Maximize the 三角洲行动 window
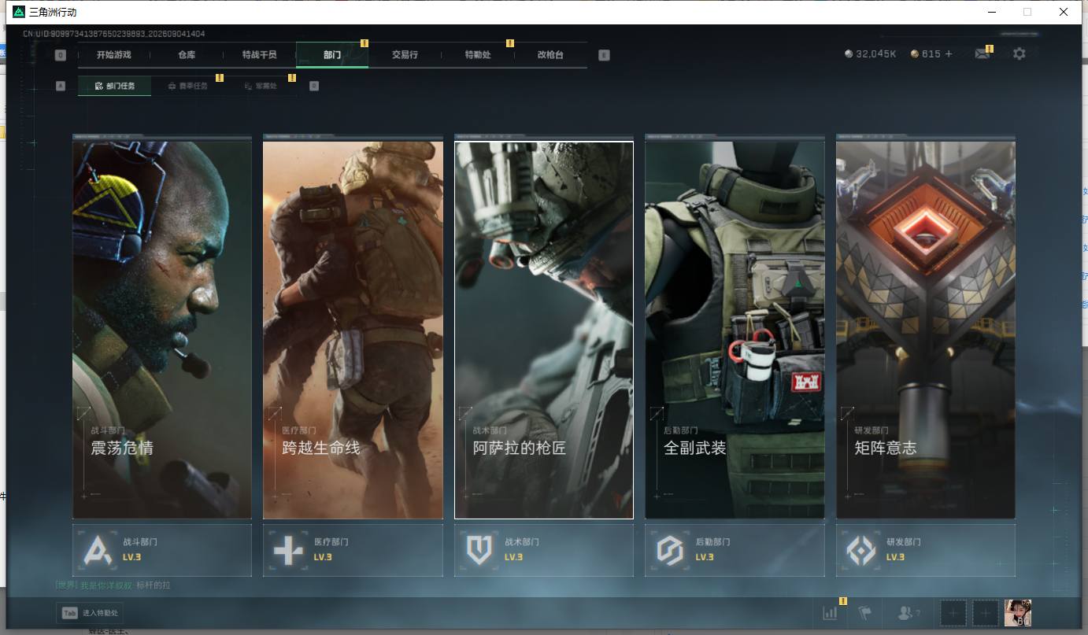The width and height of the screenshot is (1088, 635). click(1027, 12)
